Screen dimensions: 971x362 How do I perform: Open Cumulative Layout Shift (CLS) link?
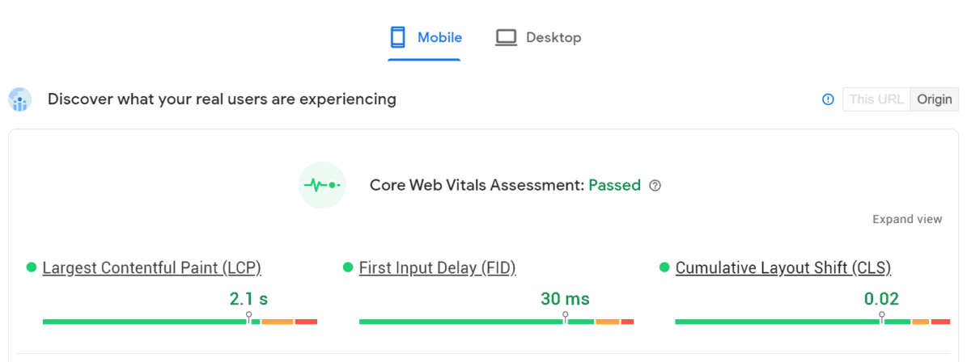click(783, 267)
